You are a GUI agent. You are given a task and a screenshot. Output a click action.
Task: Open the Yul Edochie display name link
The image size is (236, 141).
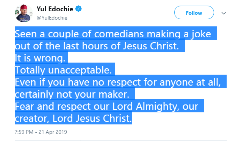click(55, 9)
